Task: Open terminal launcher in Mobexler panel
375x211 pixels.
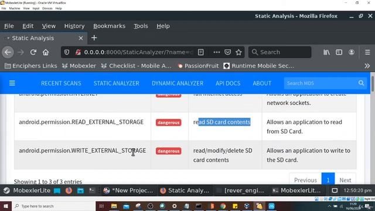Action: (92, 190)
